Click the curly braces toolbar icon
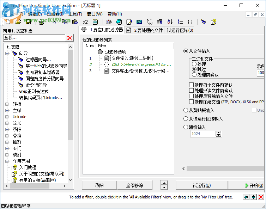 click(190, 22)
